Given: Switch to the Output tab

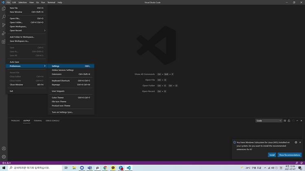Looking at the screenshot, I should (27, 121).
